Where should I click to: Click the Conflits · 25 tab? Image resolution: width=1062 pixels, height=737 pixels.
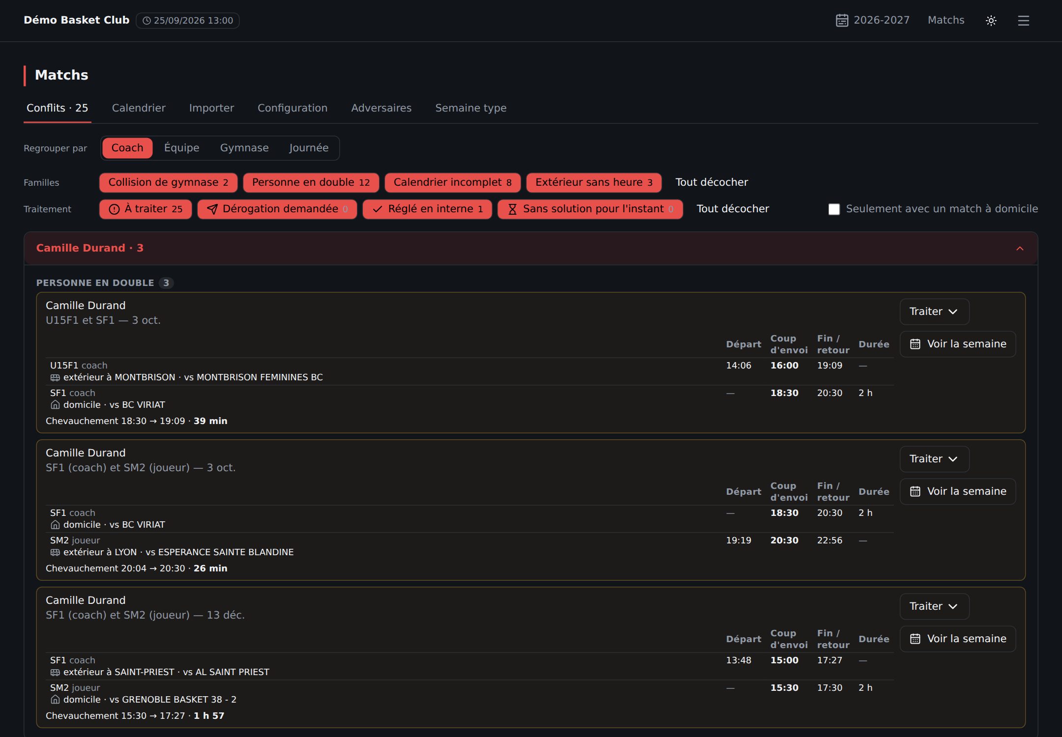(58, 108)
